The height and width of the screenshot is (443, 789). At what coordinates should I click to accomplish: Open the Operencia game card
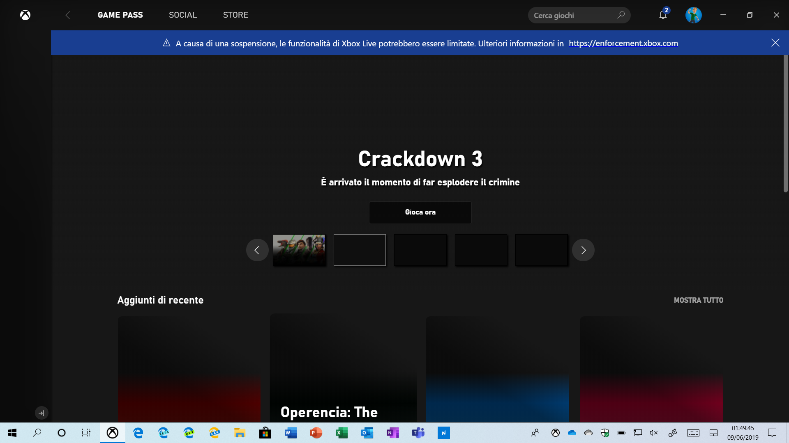343,368
